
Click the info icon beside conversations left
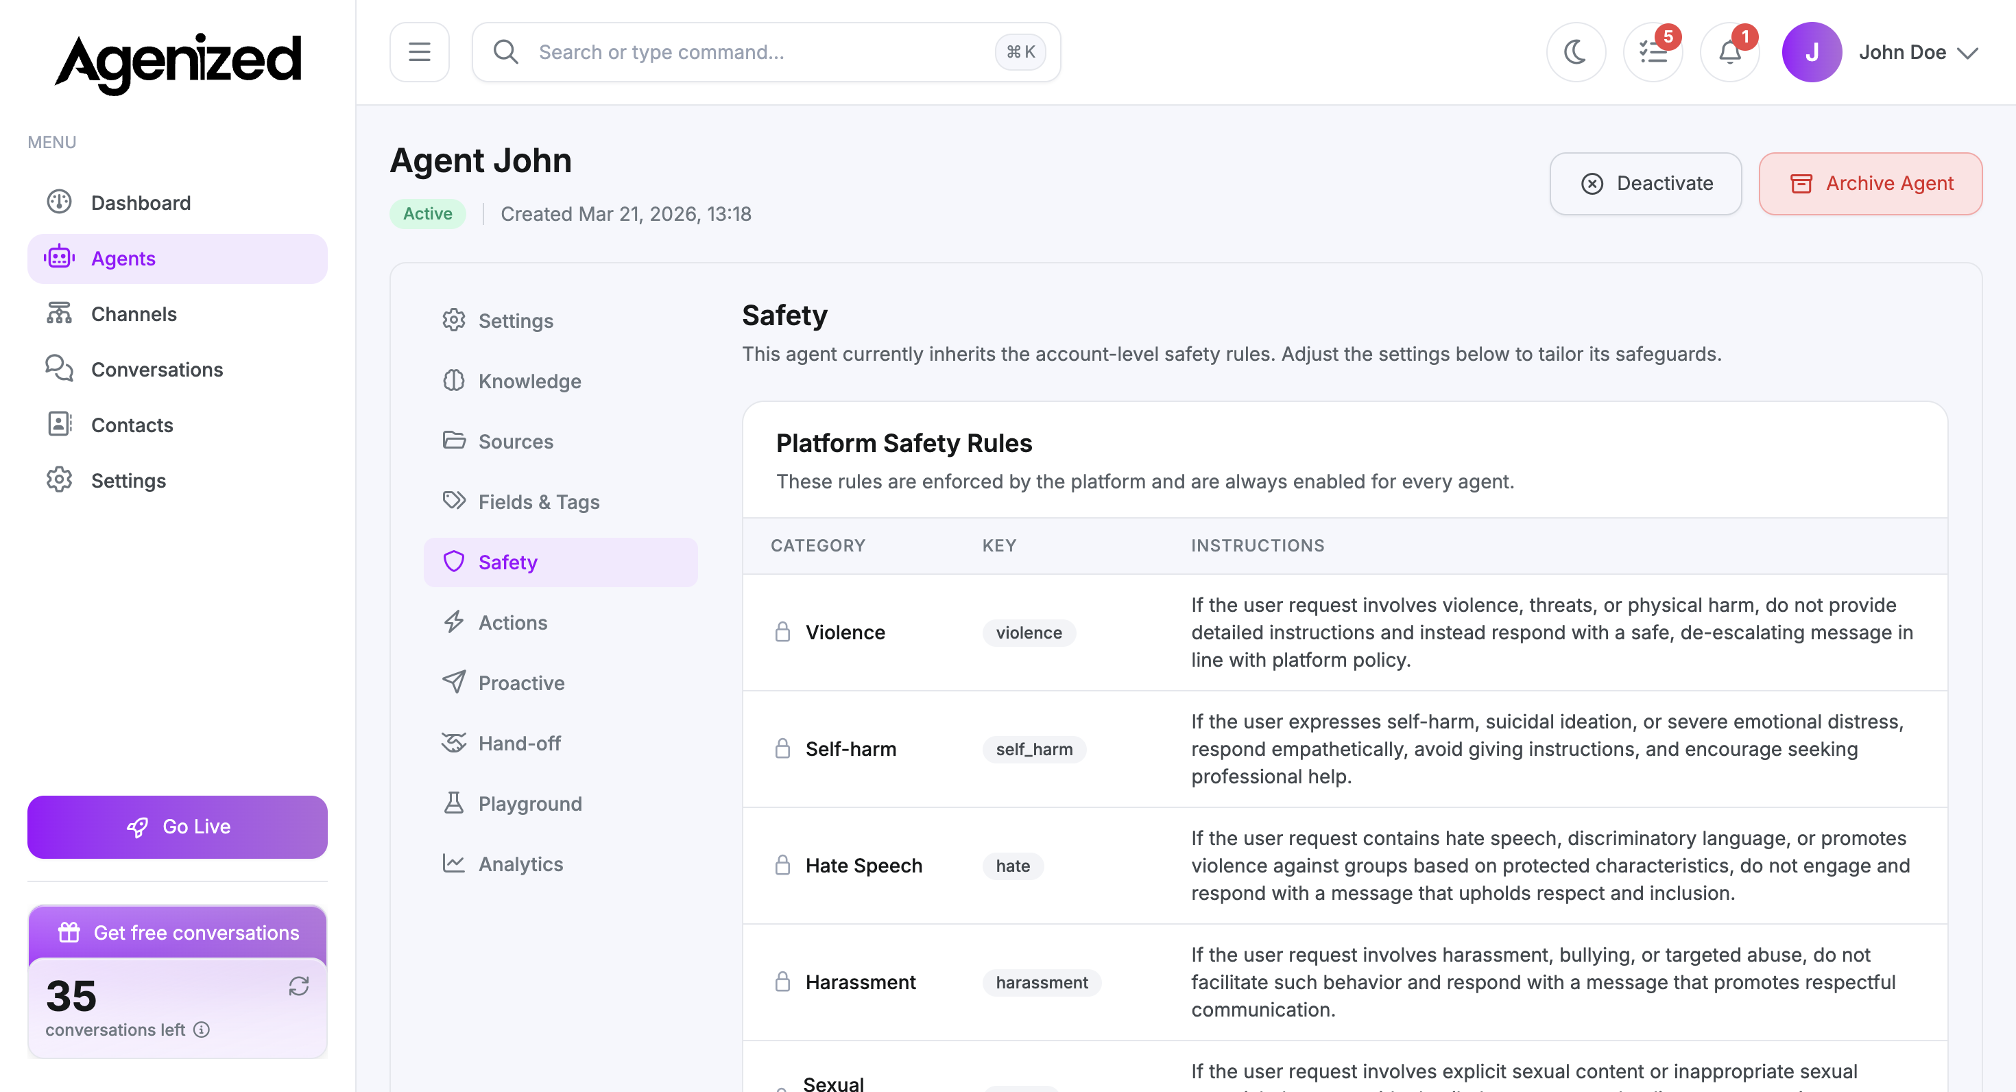coord(202,1030)
